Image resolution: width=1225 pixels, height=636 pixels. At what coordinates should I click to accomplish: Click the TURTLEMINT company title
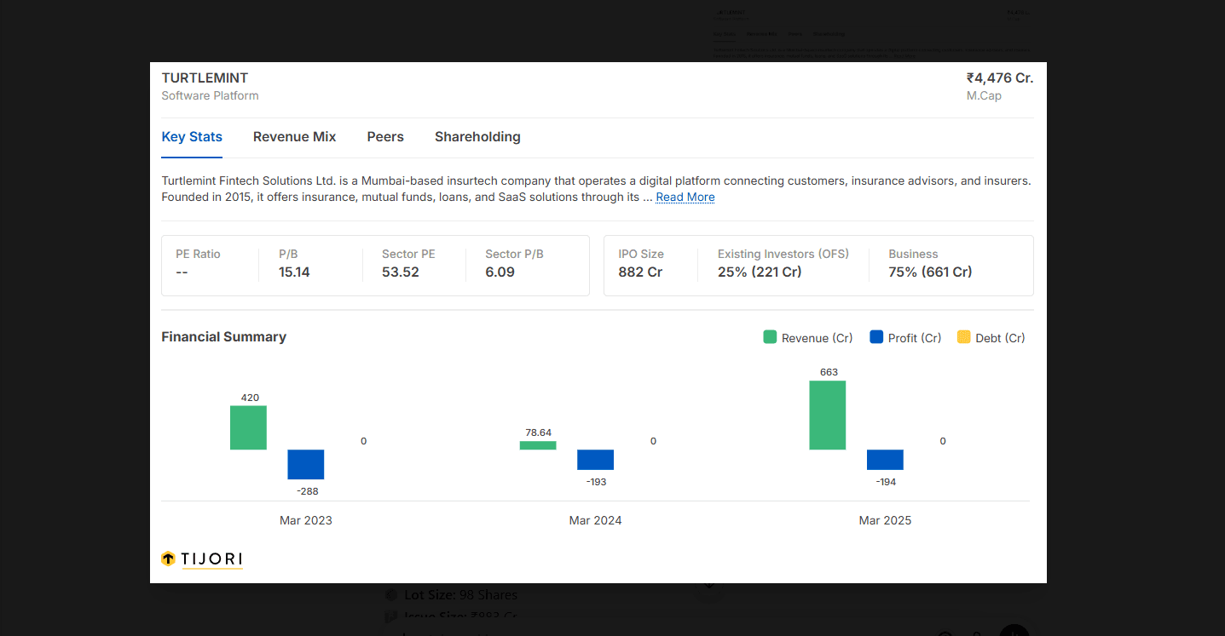pos(205,77)
